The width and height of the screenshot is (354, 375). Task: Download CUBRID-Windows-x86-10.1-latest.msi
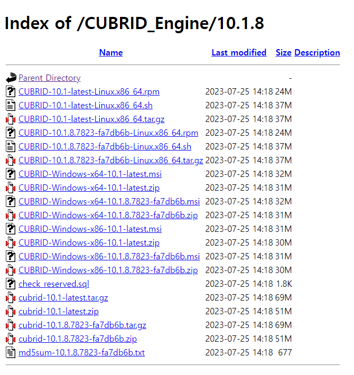(90, 229)
